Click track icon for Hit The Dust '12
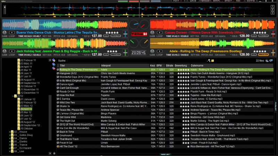Screen dimensions: 278x156 pyautogui.click(x=58, y=146)
